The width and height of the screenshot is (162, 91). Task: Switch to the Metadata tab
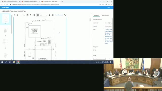(x=96, y=15)
